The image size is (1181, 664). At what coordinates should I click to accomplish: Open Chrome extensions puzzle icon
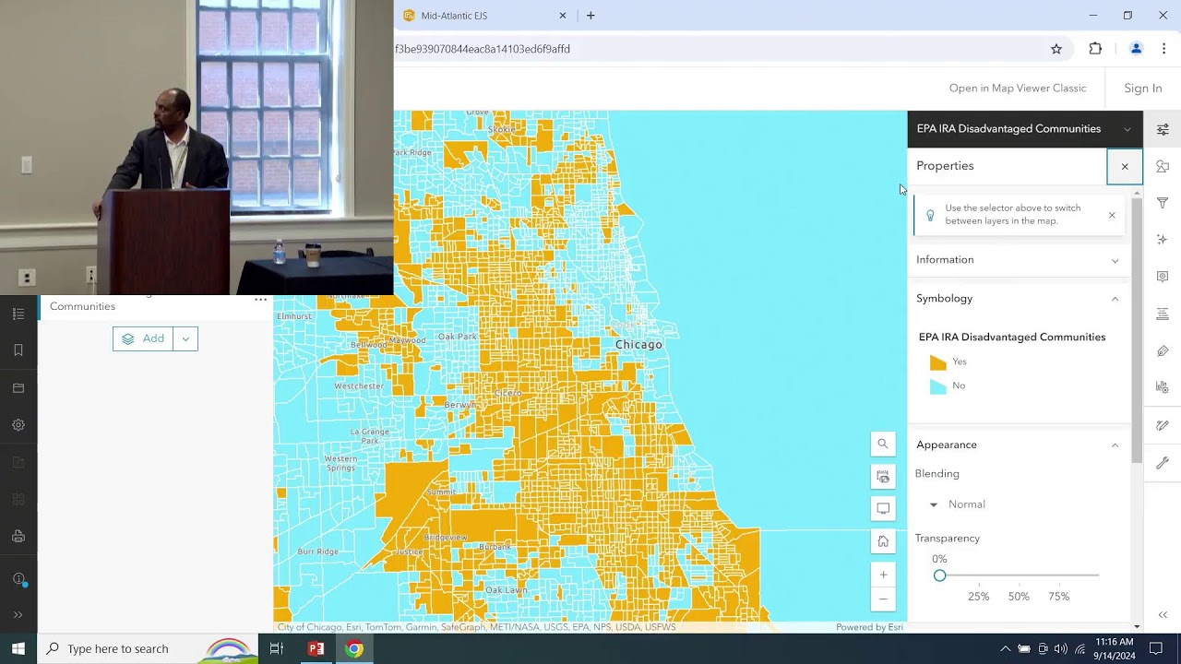[1095, 49]
